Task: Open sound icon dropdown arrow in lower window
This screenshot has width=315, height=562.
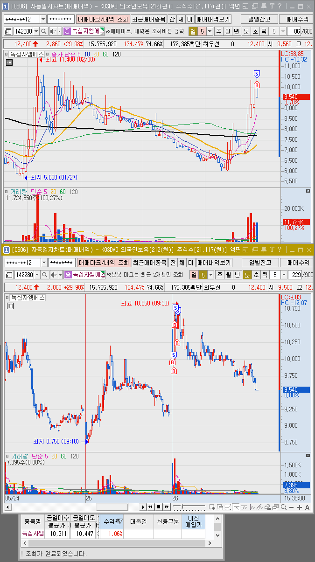Action: pyautogui.click(x=59, y=275)
